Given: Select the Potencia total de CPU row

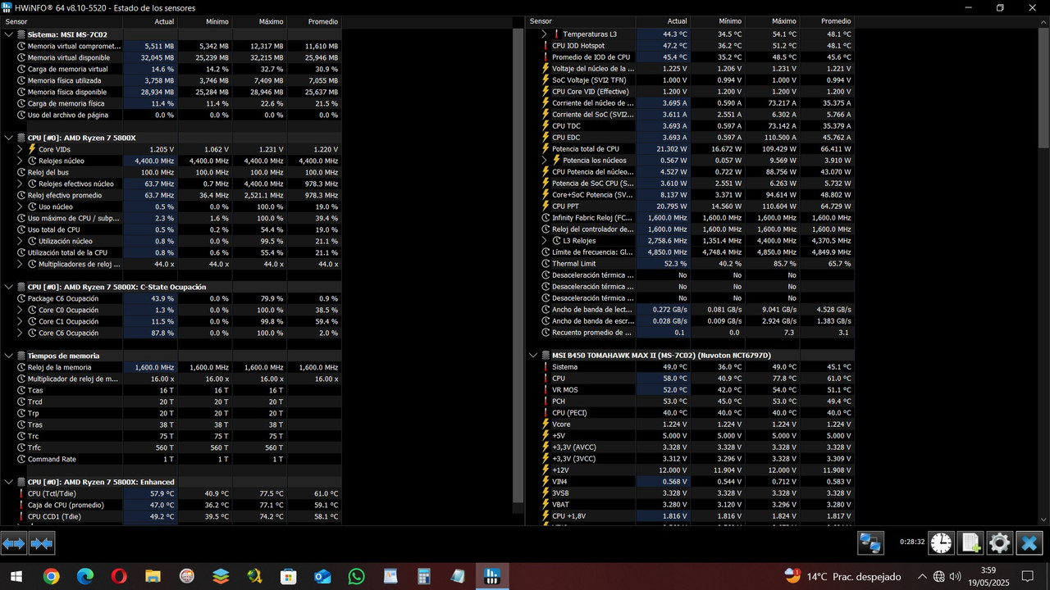Looking at the screenshot, I should tap(690, 149).
